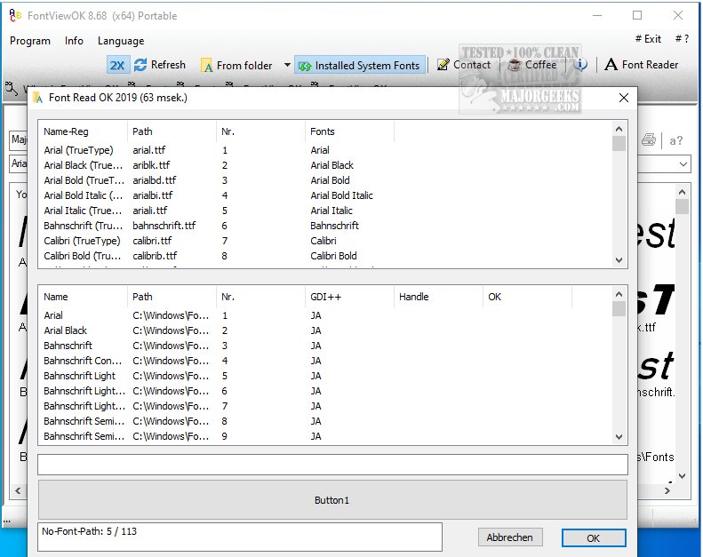This screenshot has height=557, width=703.
Task: Click the # ? help menu item
Action: 682,39
